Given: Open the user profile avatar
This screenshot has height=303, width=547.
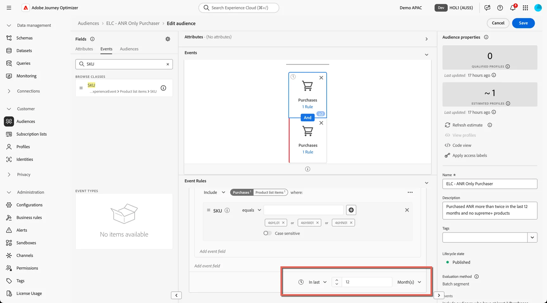Looking at the screenshot, I should [x=538, y=8].
